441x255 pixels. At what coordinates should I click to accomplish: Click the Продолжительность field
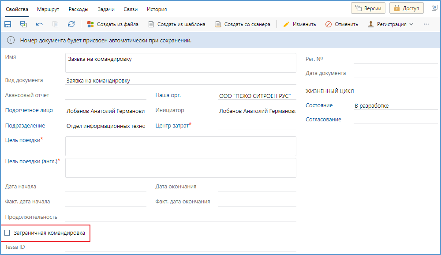click(180, 217)
